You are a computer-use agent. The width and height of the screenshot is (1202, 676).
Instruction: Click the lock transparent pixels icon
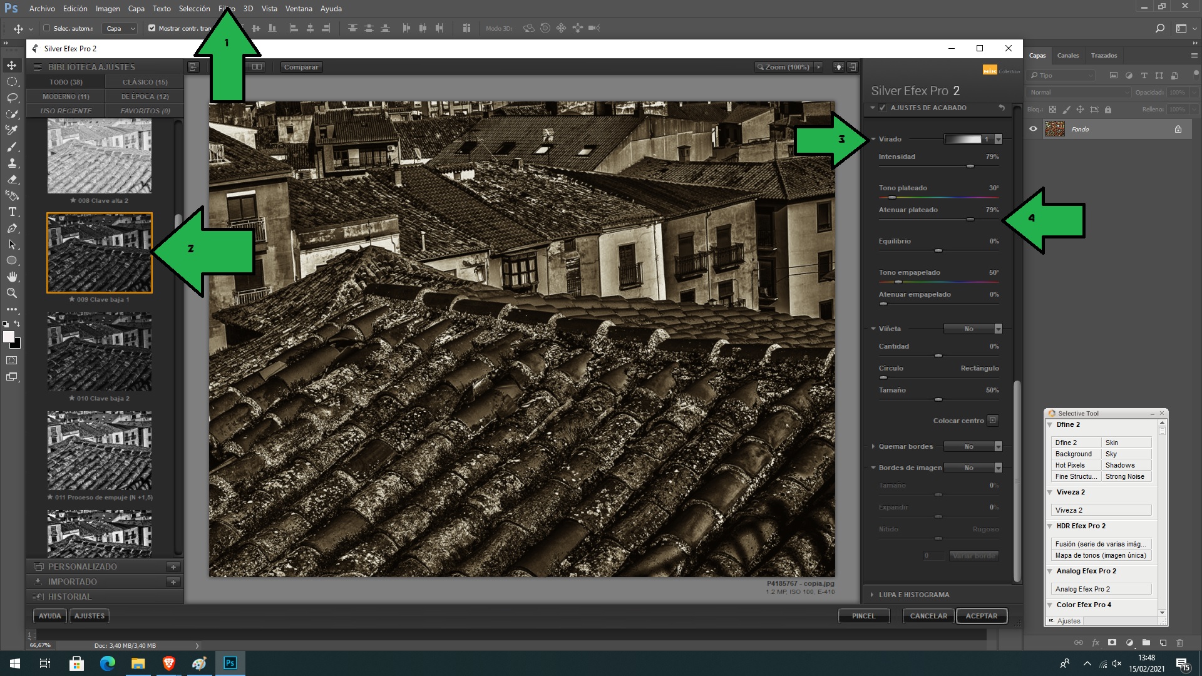click(1052, 110)
